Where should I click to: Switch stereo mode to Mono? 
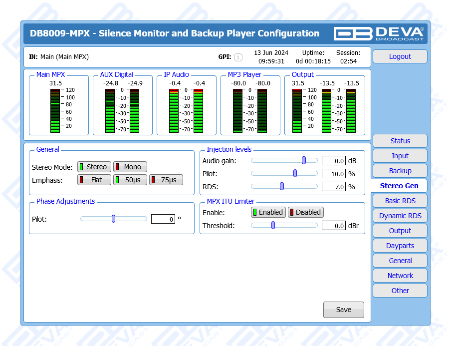130,167
